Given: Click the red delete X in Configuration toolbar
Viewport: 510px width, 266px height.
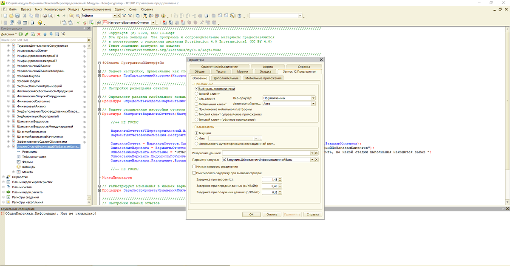Looking at the screenshot, I should pos(39,34).
